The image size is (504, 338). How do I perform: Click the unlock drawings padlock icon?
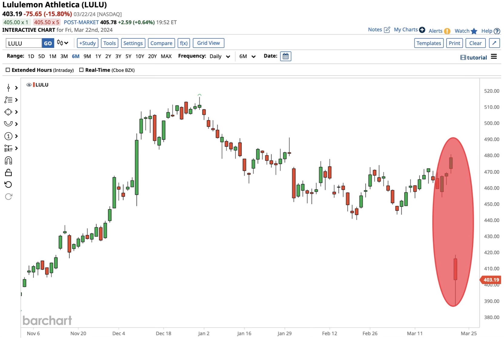pyautogui.click(x=8, y=172)
